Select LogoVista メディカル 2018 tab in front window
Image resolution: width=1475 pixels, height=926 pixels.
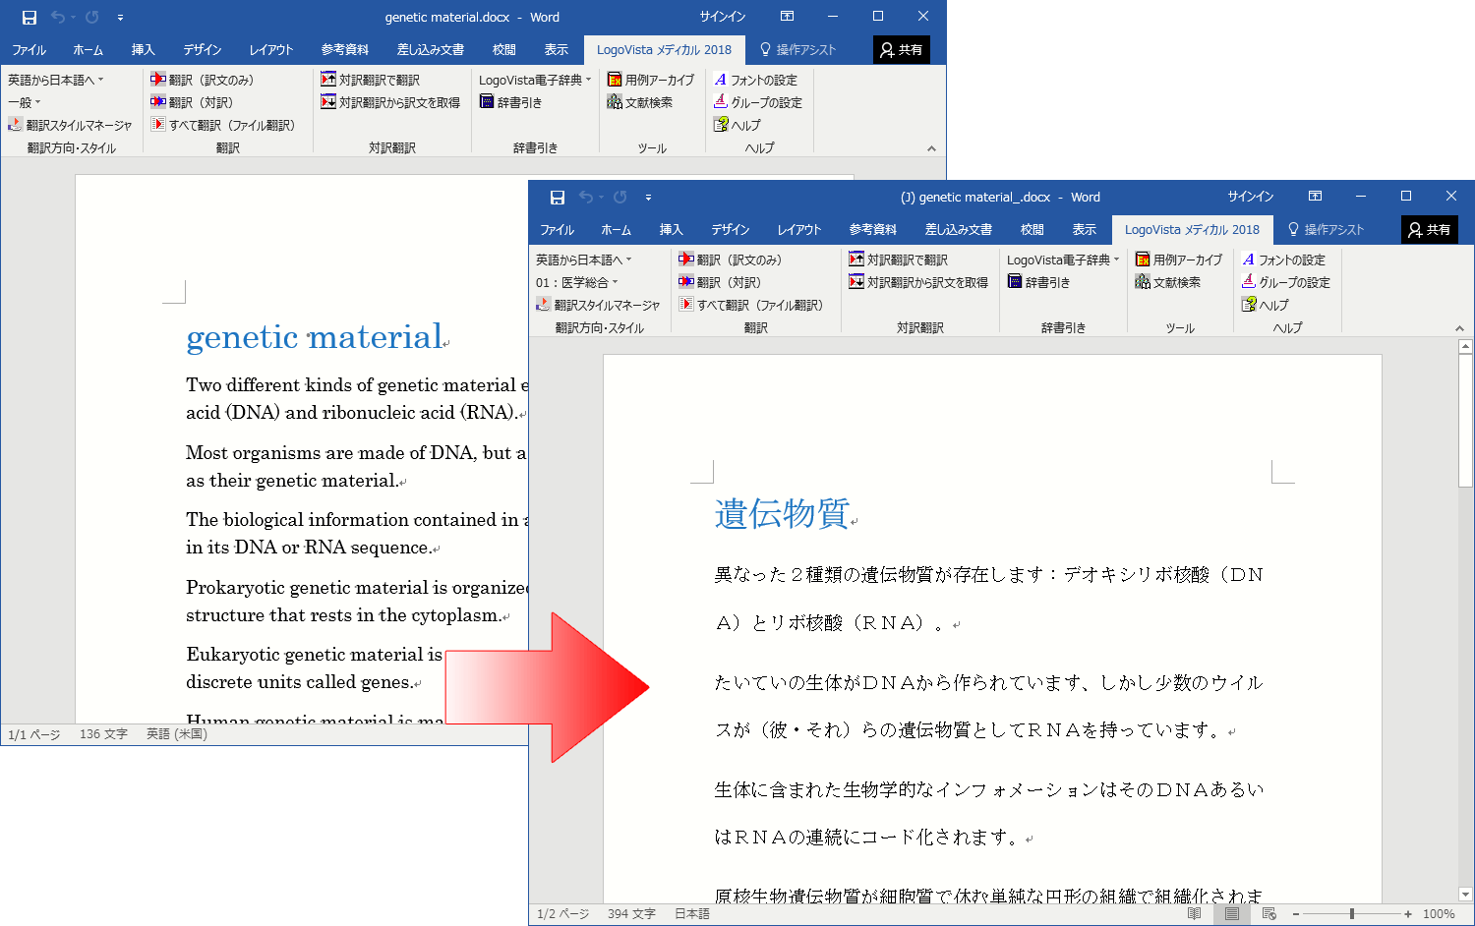(1192, 229)
